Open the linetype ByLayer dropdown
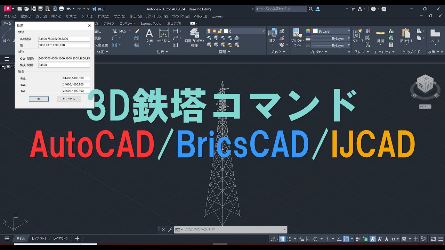 point(331,45)
